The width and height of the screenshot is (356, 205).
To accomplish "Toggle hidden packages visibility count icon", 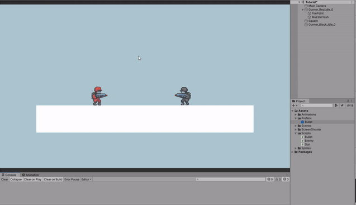I will pos(350,105).
